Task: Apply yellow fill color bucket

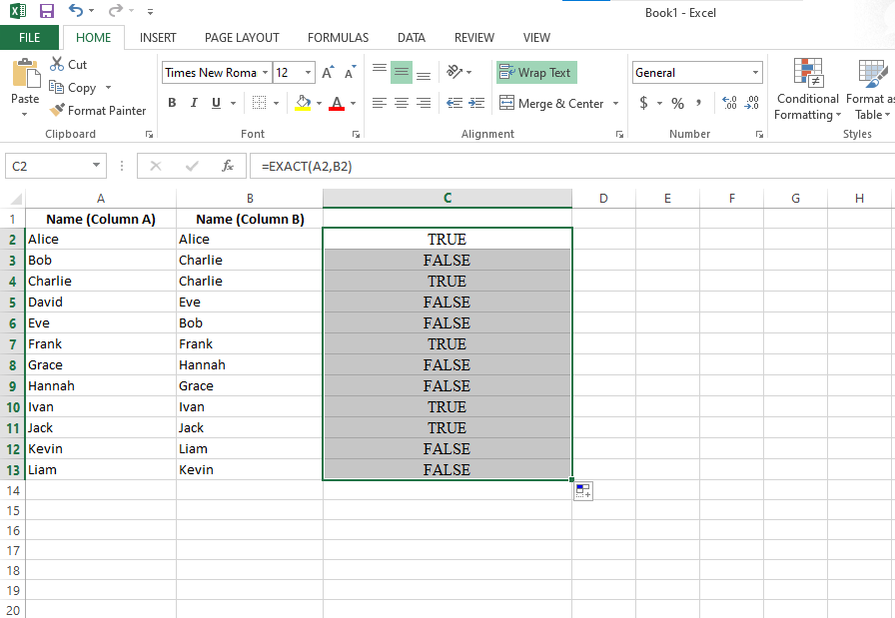Action: [x=303, y=103]
